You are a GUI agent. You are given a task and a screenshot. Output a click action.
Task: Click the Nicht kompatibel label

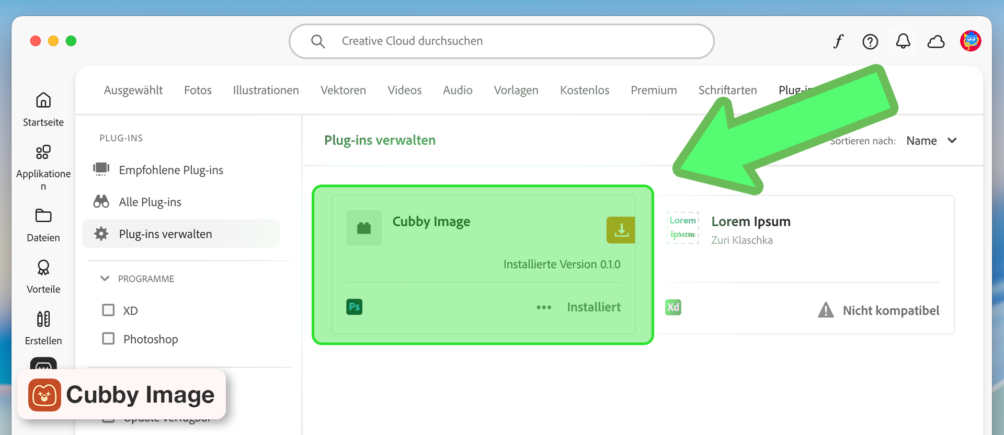click(891, 311)
